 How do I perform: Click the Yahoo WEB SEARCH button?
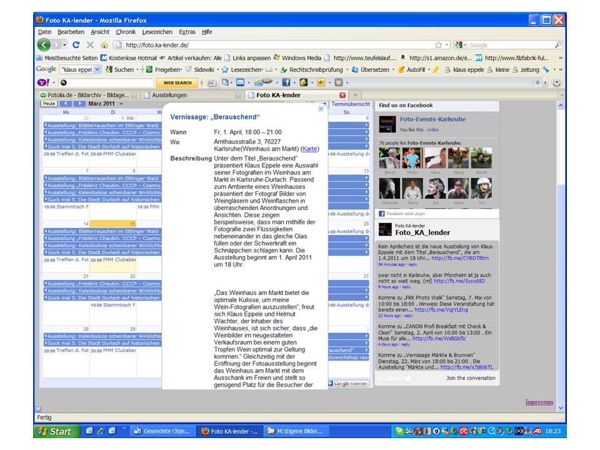[177, 82]
